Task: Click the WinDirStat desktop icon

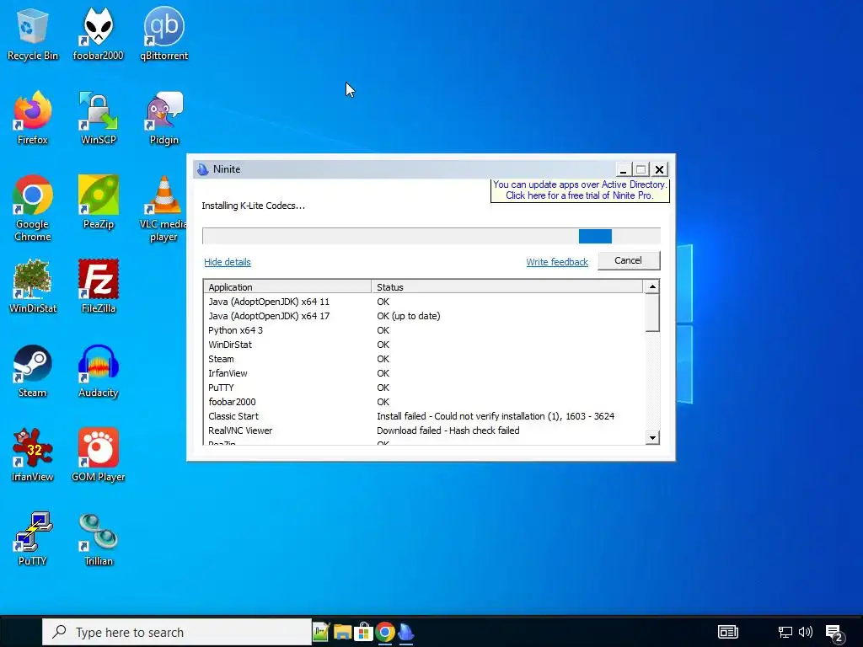Action: (33, 286)
